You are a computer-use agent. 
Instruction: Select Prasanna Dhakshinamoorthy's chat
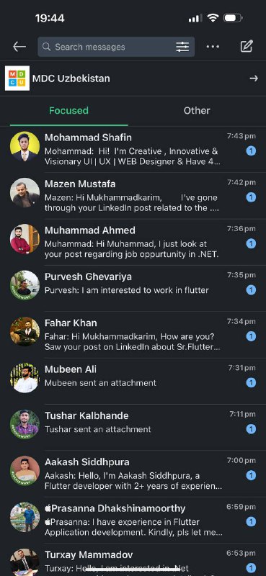point(133,520)
